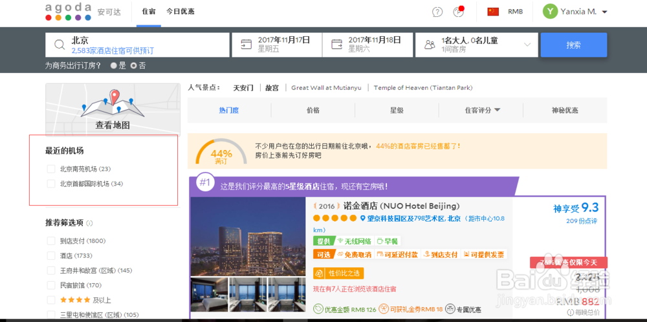Sort by 价格
This screenshot has width=647, height=322.
point(313,110)
